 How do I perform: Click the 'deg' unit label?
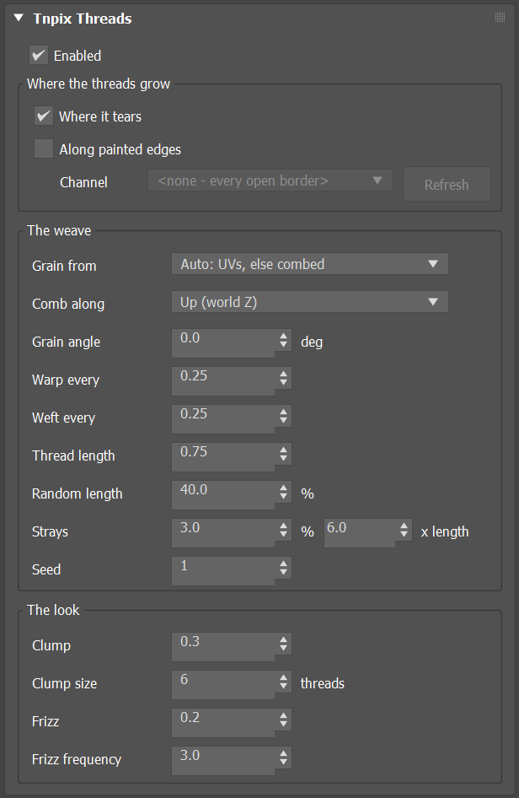tap(312, 342)
